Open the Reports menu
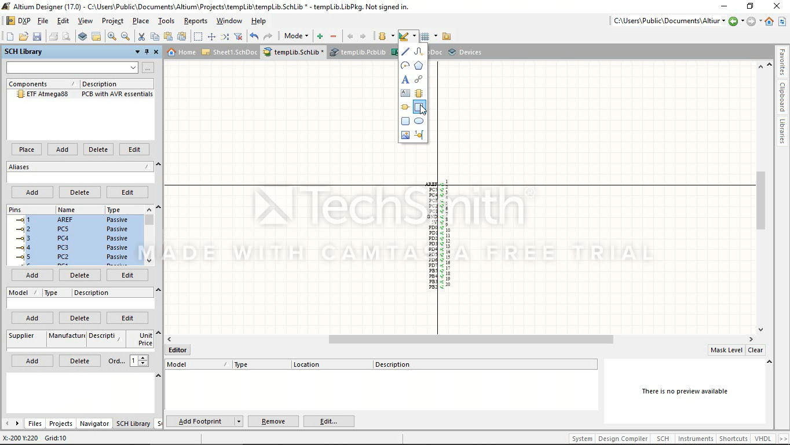 click(x=195, y=21)
